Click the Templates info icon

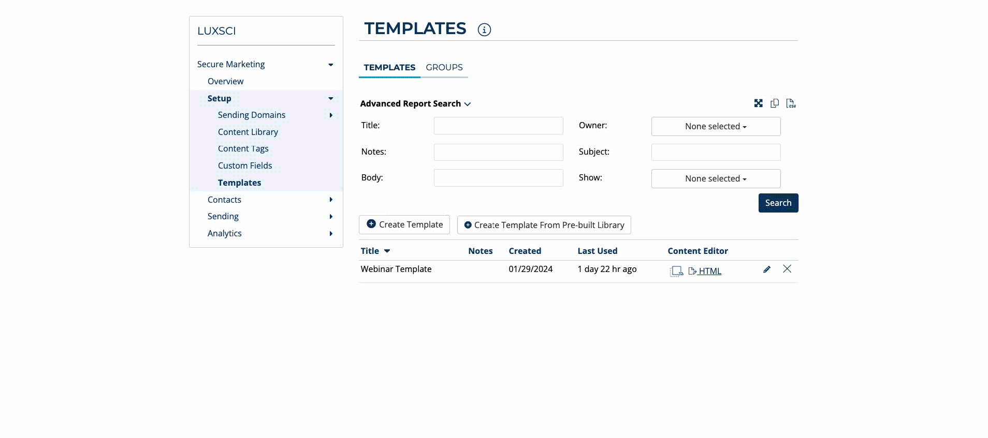pyautogui.click(x=484, y=30)
